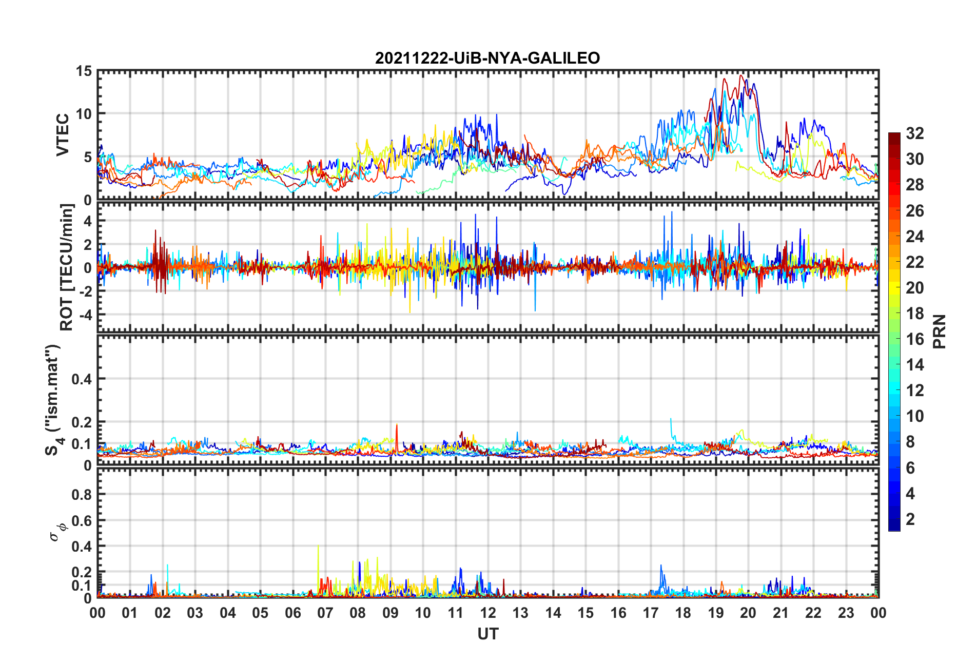The image size is (976, 663).
Task: Click the VTEC y-axis label
Action: click(x=63, y=135)
